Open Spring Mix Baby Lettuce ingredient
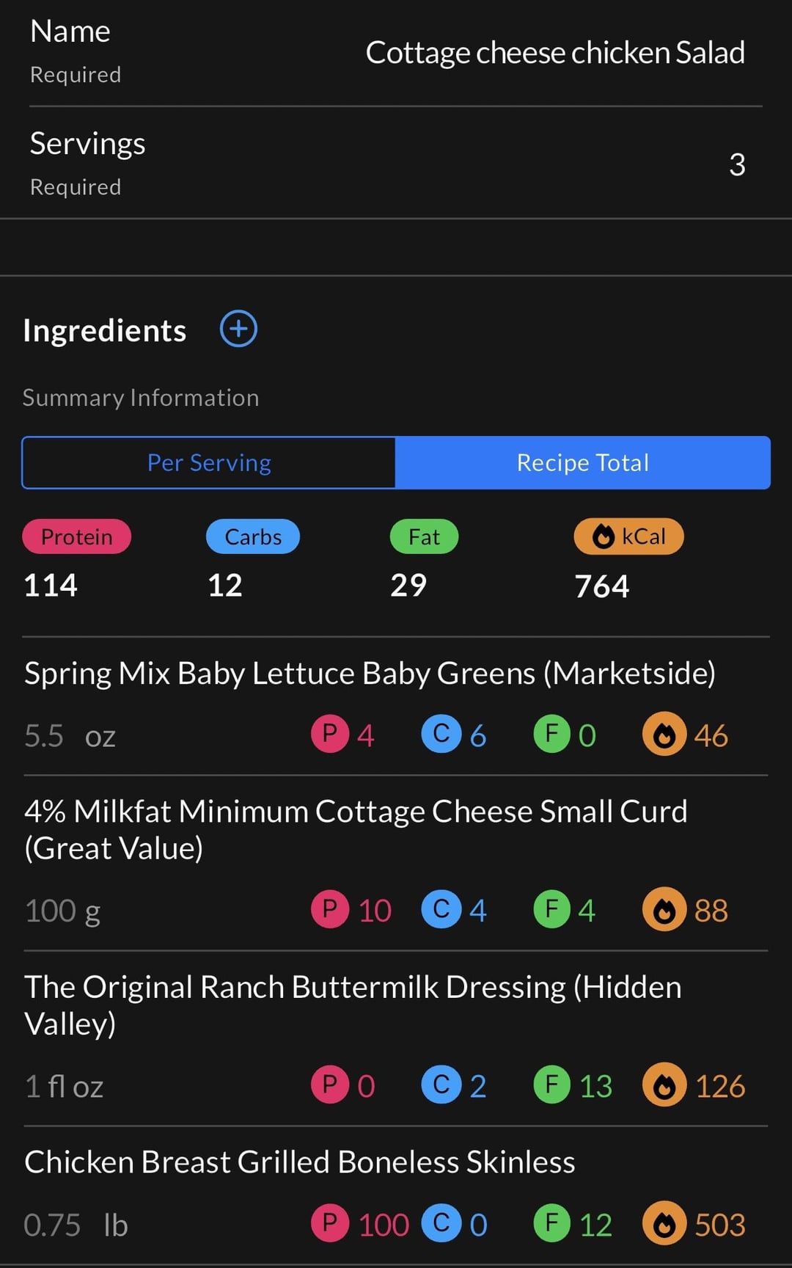The width and height of the screenshot is (792, 1268). point(370,674)
